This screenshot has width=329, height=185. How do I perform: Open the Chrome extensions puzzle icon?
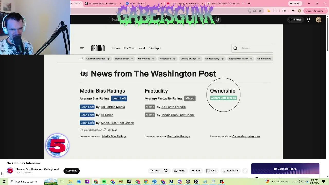click(275, 11)
